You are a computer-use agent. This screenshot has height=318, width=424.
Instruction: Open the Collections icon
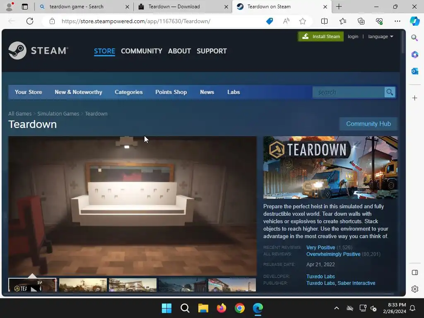pos(361,21)
